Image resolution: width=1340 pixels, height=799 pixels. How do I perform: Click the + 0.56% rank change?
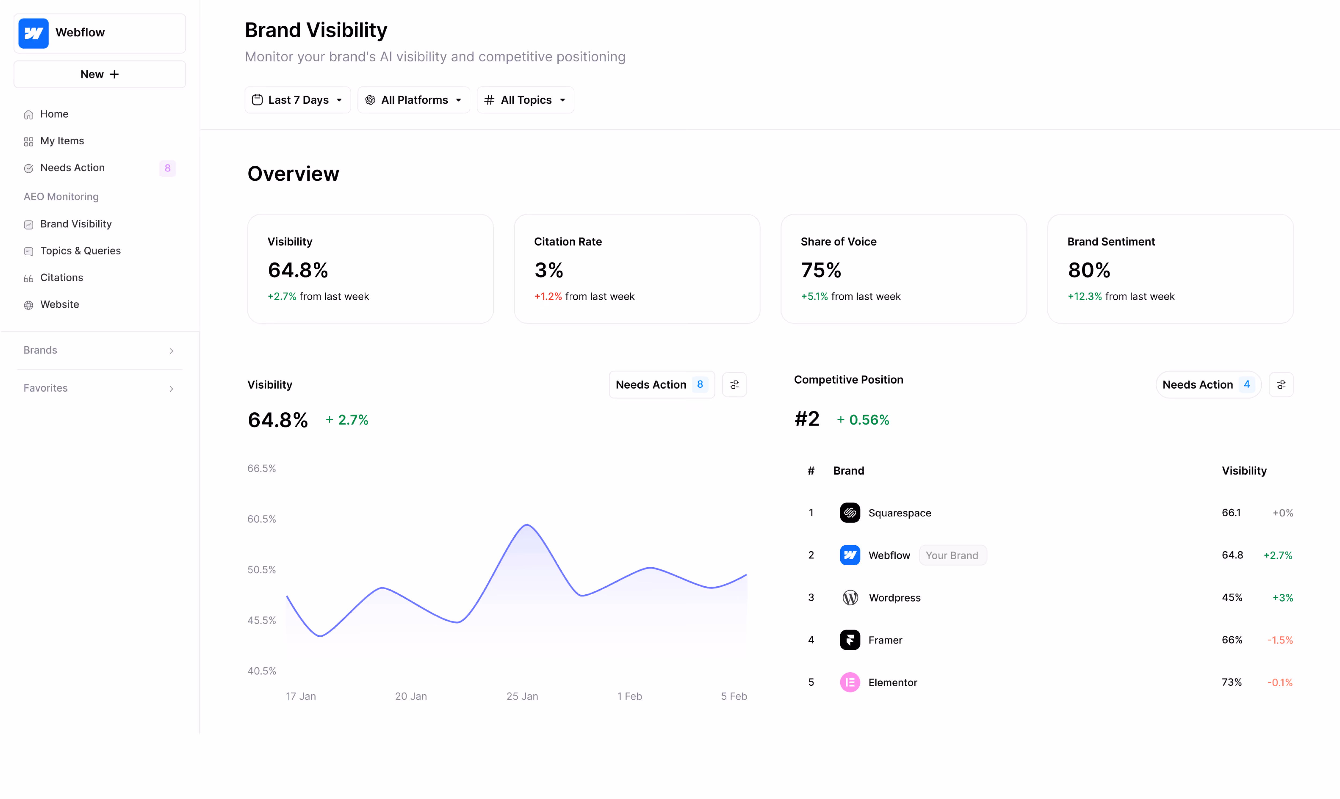point(863,420)
